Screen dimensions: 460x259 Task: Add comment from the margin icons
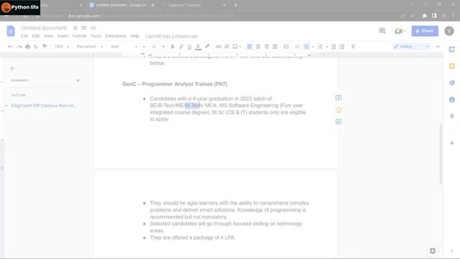339,98
